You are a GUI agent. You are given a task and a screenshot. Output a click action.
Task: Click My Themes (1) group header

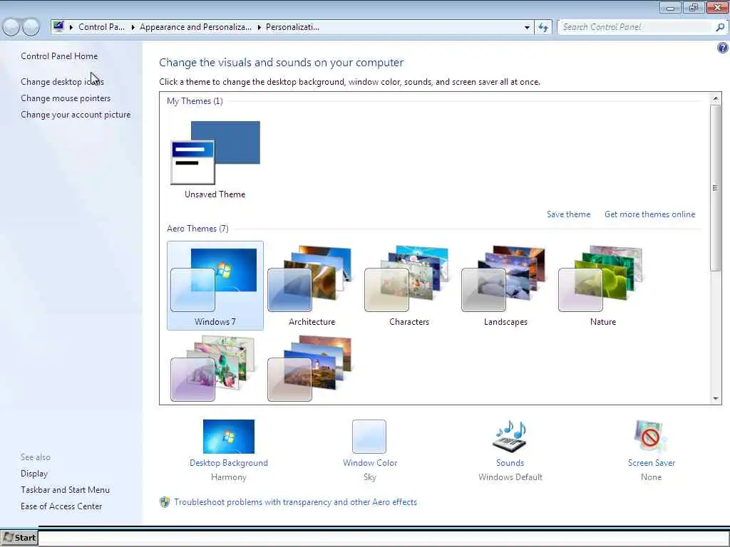pos(195,101)
